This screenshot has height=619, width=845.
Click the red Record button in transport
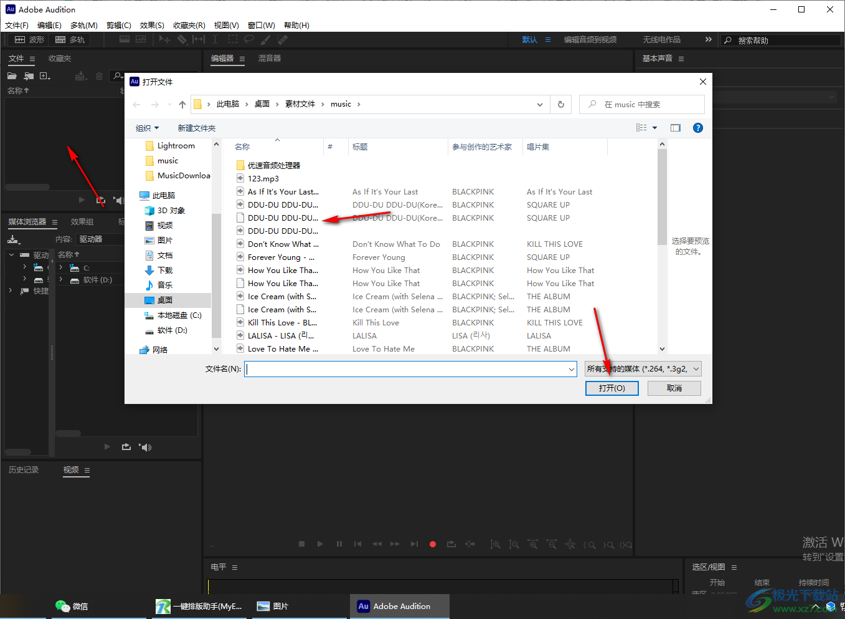[433, 544]
